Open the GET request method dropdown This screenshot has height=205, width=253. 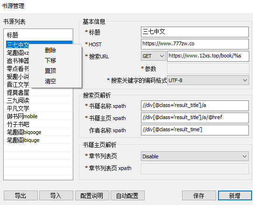(154, 56)
